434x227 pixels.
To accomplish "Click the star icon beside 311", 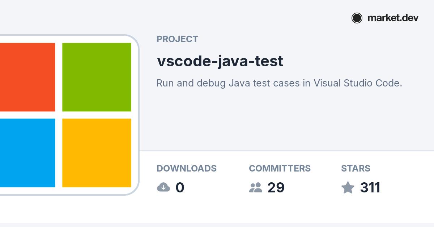I will 348,187.
